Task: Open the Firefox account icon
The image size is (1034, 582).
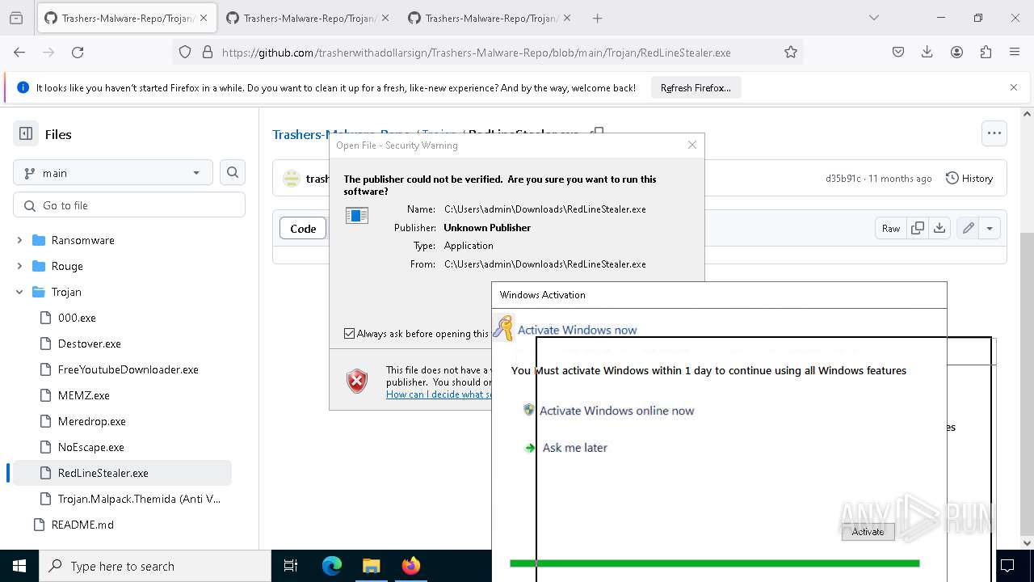Action: coord(956,52)
